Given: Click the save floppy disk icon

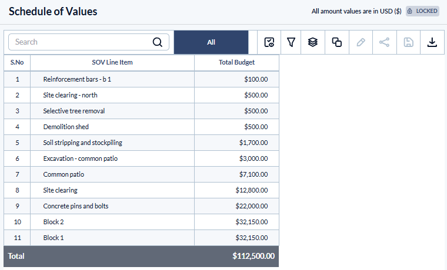Looking at the screenshot, I should click(409, 42).
